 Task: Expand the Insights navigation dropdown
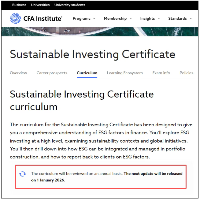(150, 18)
